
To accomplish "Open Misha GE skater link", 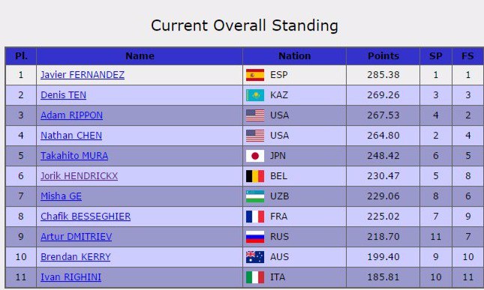I will click(x=61, y=196).
